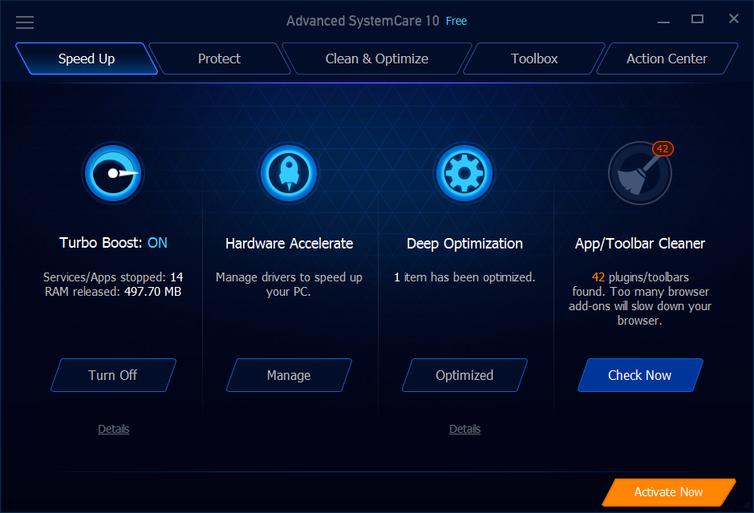Turn Off Turbo Boost

(113, 375)
